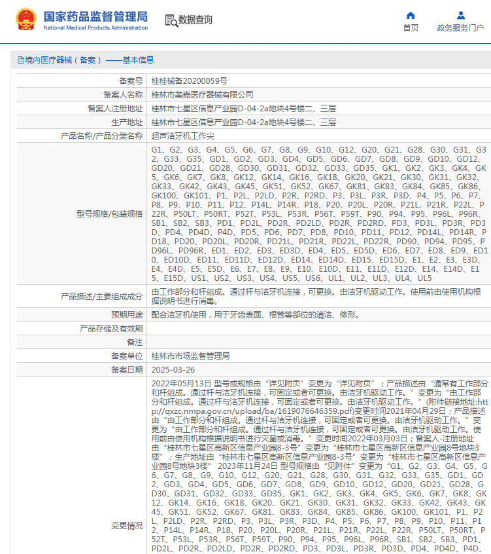Image resolution: width=491 pixels, height=554 pixels.
Task: Click the 生产地址 label
Action: (127, 122)
